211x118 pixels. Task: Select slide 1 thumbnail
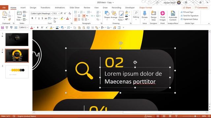click(17, 39)
